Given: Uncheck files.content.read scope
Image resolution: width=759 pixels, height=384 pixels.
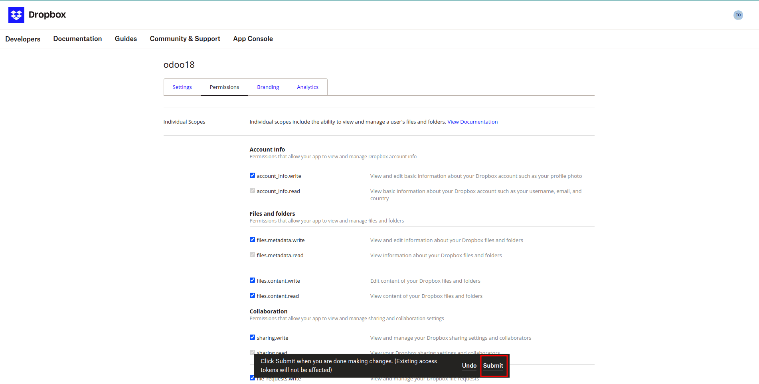Looking at the screenshot, I should pyautogui.click(x=252, y=295).
